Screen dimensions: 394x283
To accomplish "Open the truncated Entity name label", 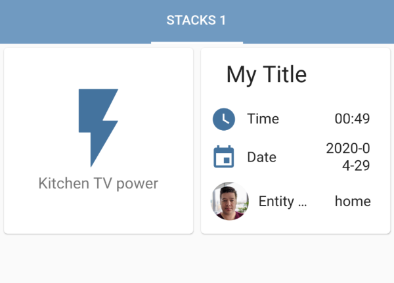I will pos(282,202).
